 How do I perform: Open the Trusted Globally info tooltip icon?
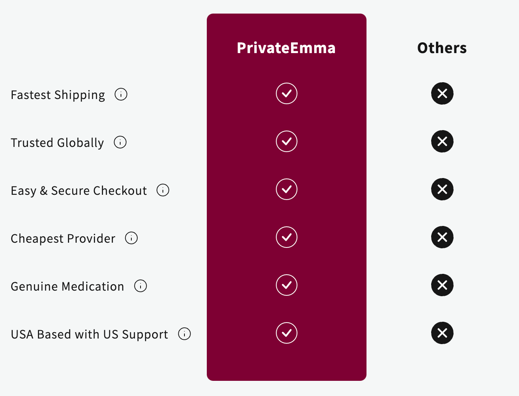(120, 142)
